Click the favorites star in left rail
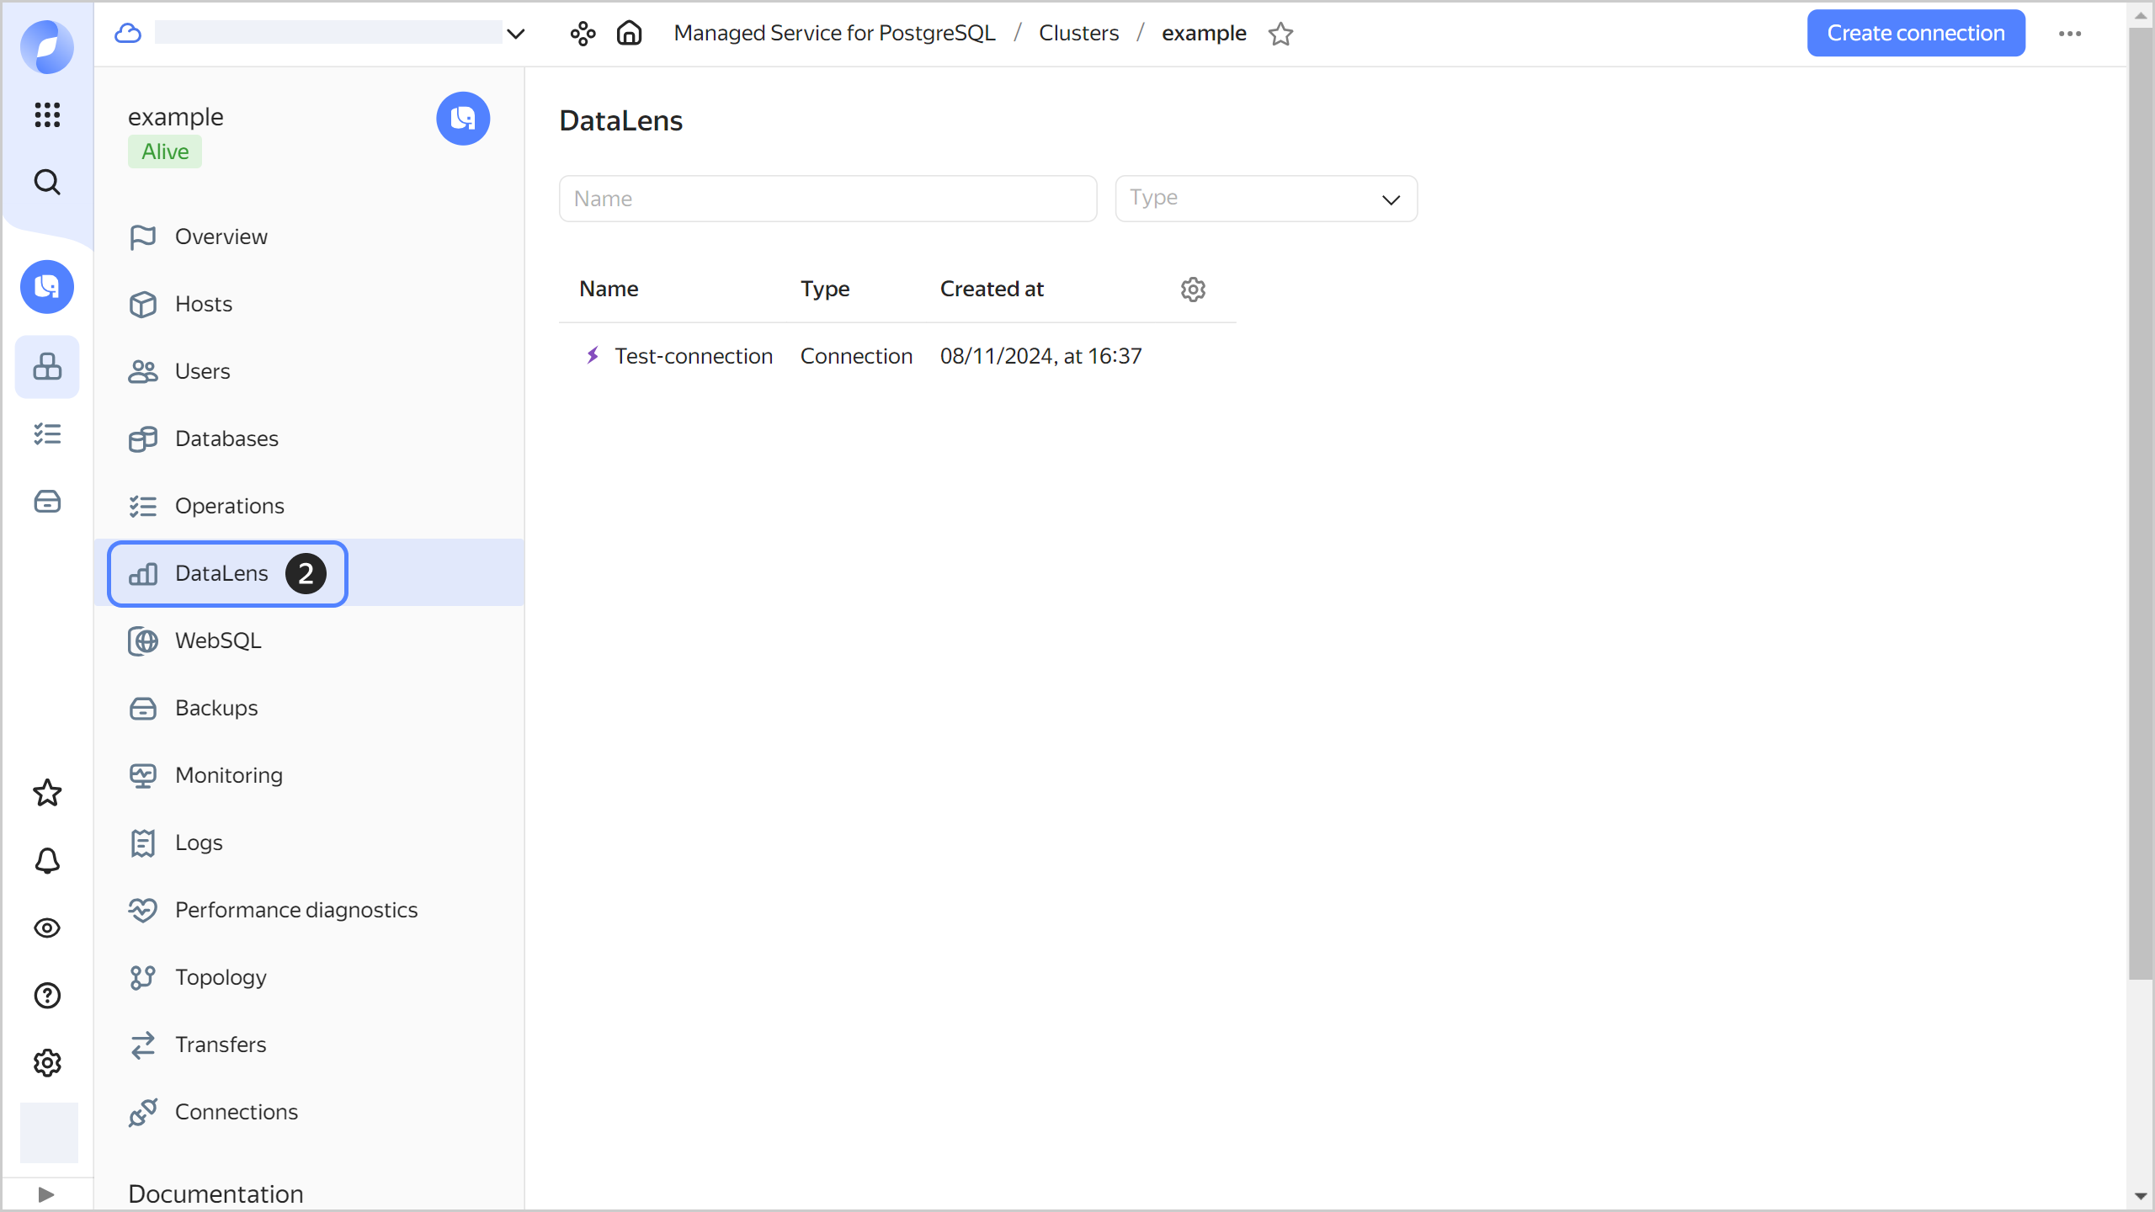 tap(47, 793)
